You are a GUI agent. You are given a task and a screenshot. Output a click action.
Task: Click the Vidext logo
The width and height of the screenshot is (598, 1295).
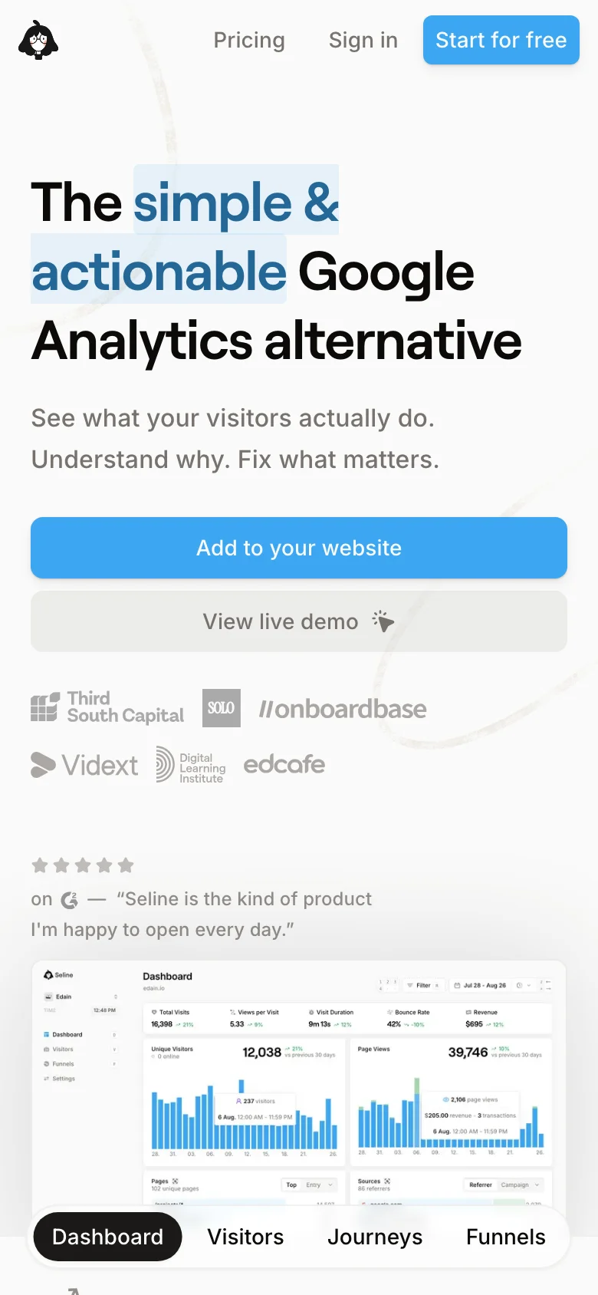click(84, 765)
